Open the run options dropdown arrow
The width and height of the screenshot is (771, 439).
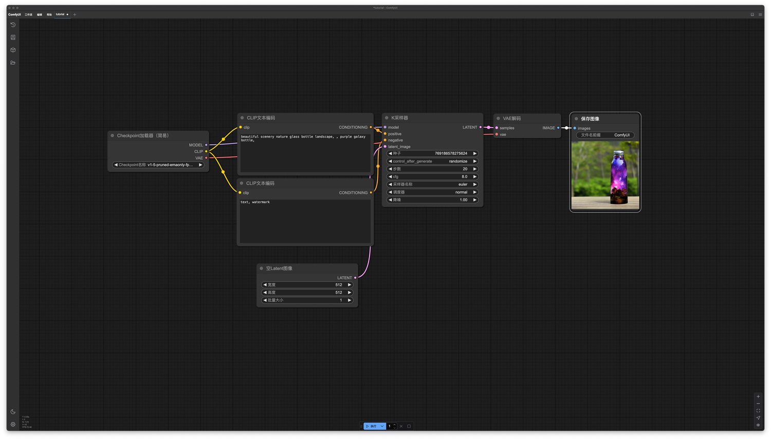click(x=382, y=426)
